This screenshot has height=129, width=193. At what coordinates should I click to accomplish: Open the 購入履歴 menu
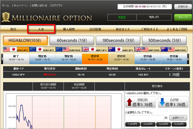pos(69,29)
